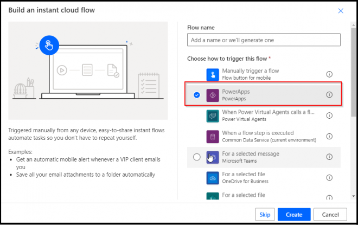The height and width of the screenshot is (225, 358).
Task: Close the Build an instant cloud flow dialog
Action: tap(341, 11)
